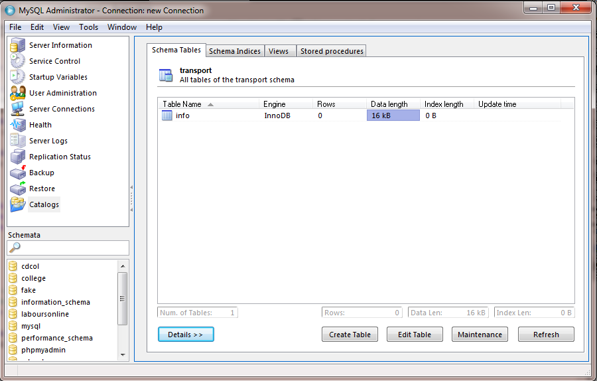Click the Server Connections monitor icon
The width and height of the screenshot is (597, 381).
click(17, 109)
